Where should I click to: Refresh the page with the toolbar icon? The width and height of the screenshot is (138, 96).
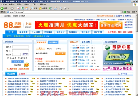[x=22, y=8]
